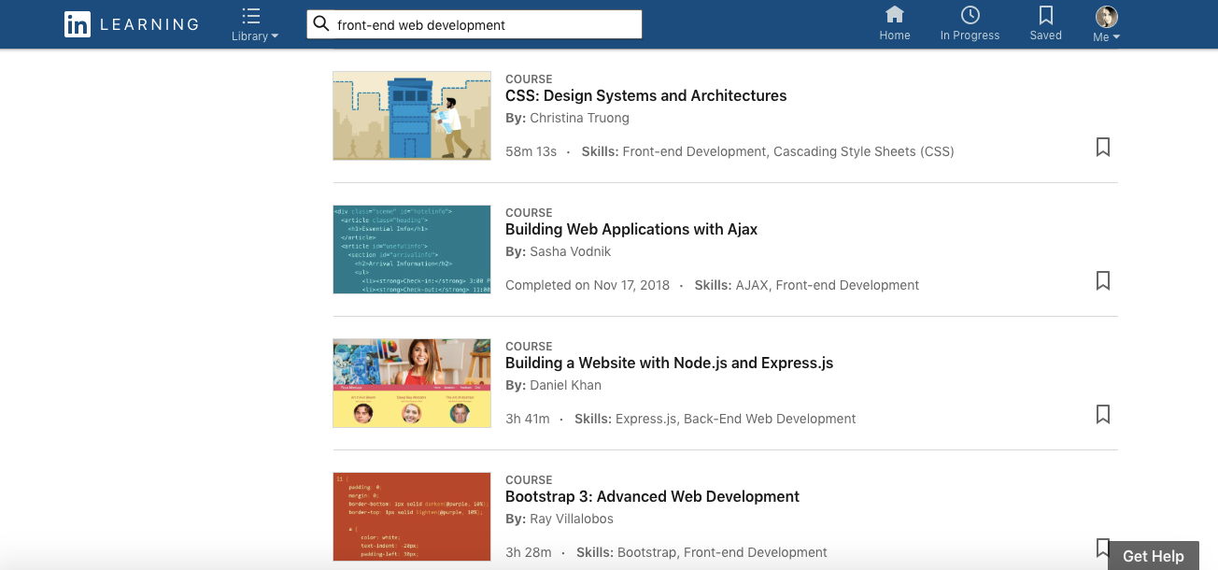Click the Bootstrap 3 orange code thumbnail
1218x570 pixels.
(412, 517)
